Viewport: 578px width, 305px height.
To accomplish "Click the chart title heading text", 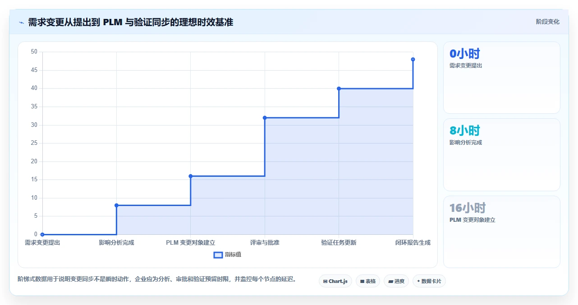I will pos(131,22).
